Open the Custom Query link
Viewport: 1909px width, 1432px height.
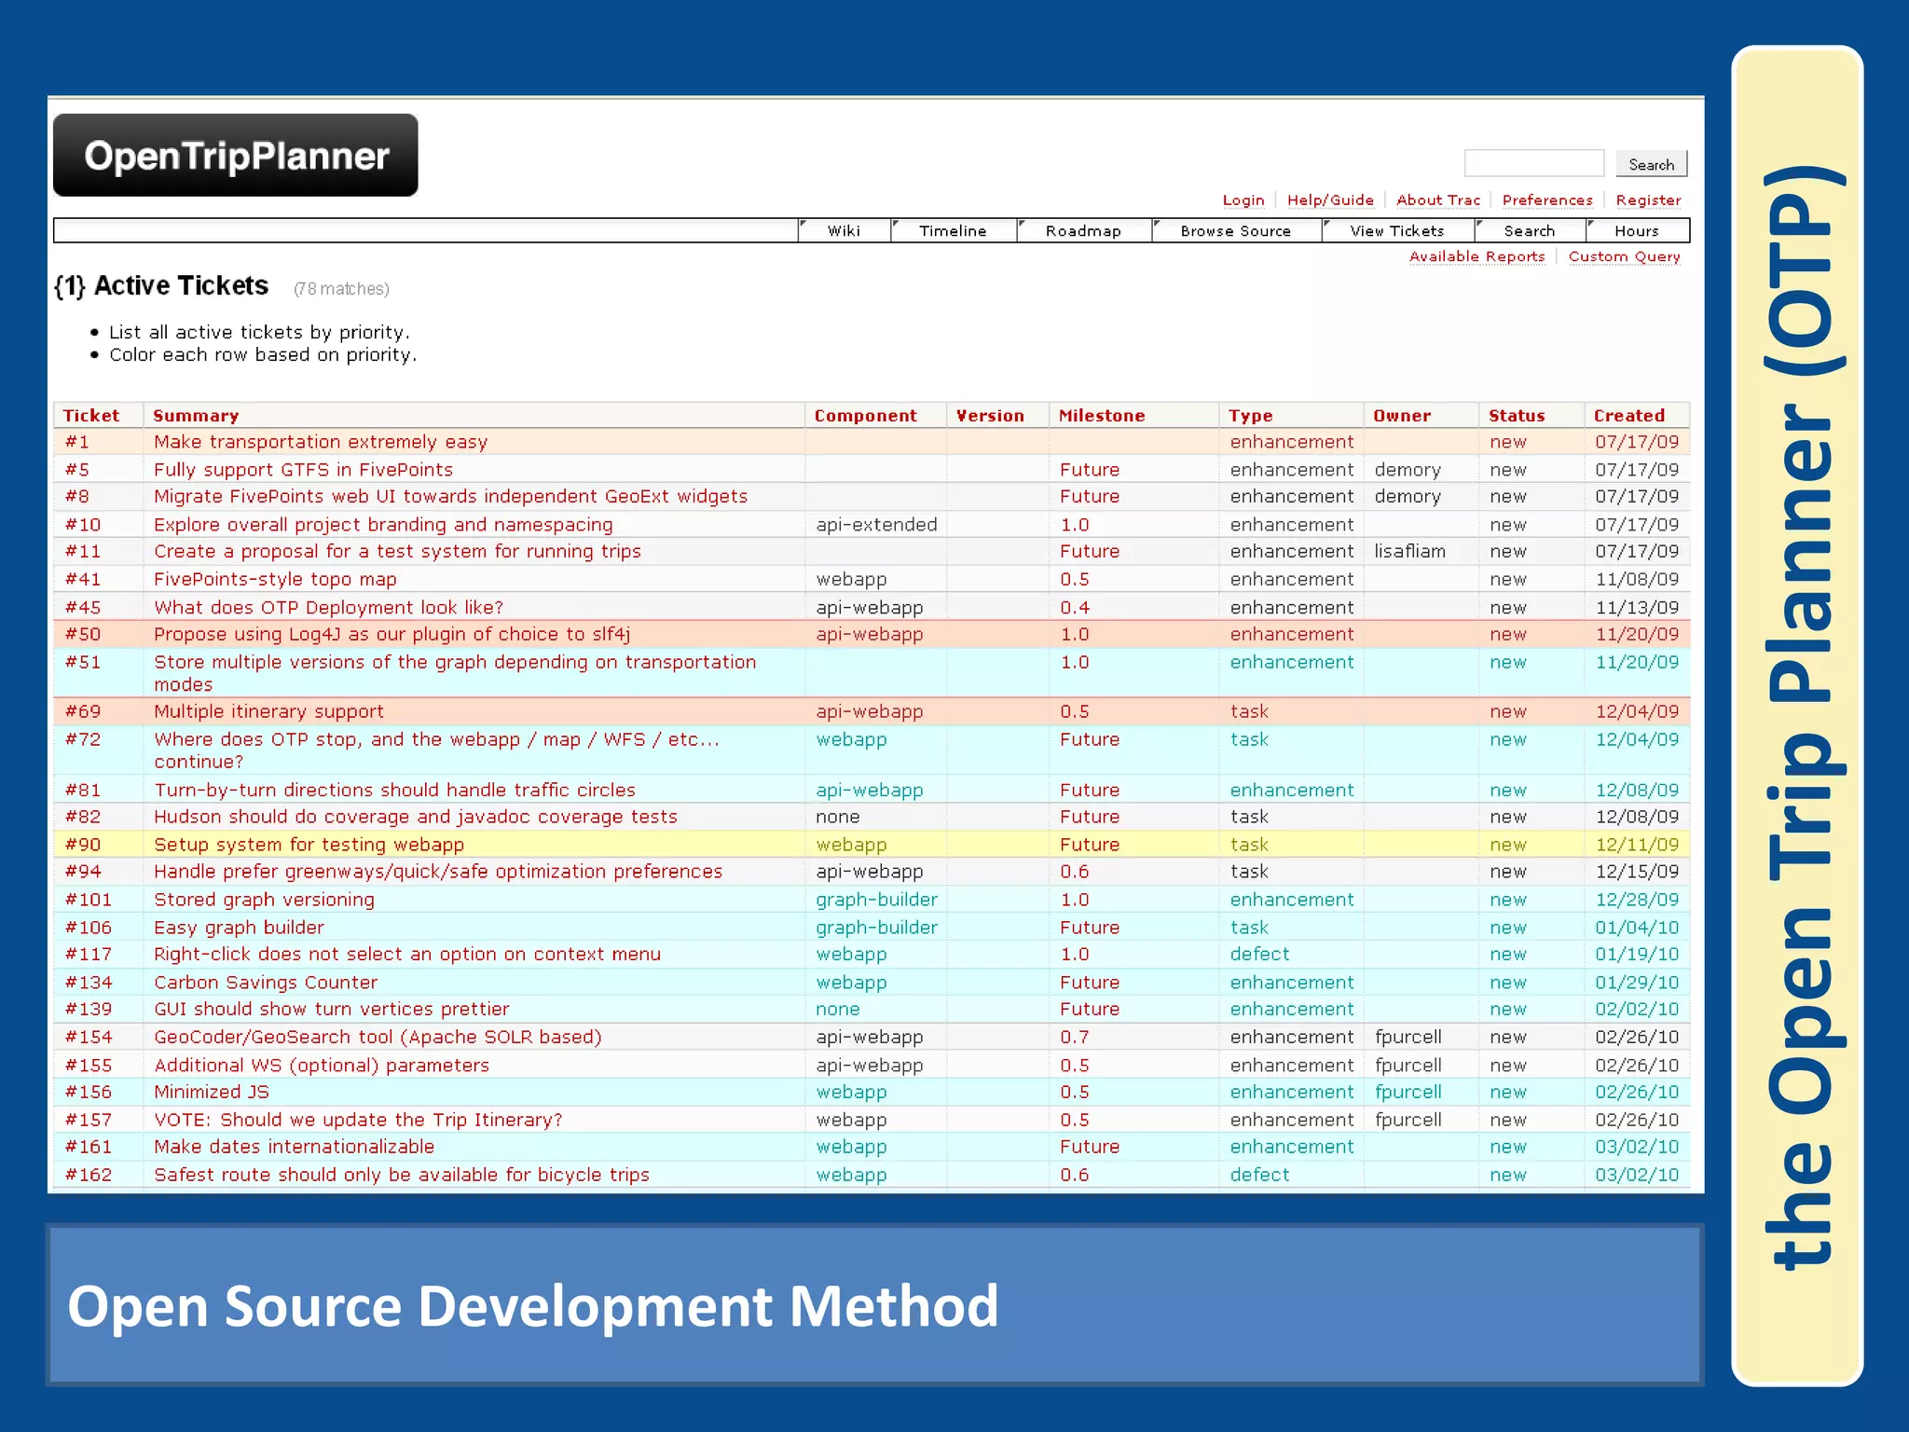pos(1624,256)
